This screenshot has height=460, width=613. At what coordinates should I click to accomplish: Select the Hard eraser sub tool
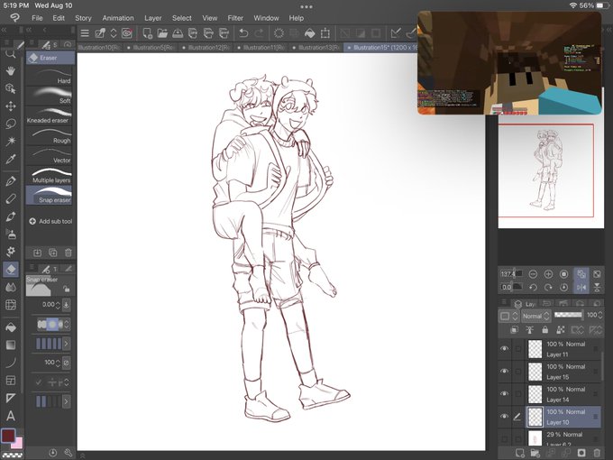[50, 76]
